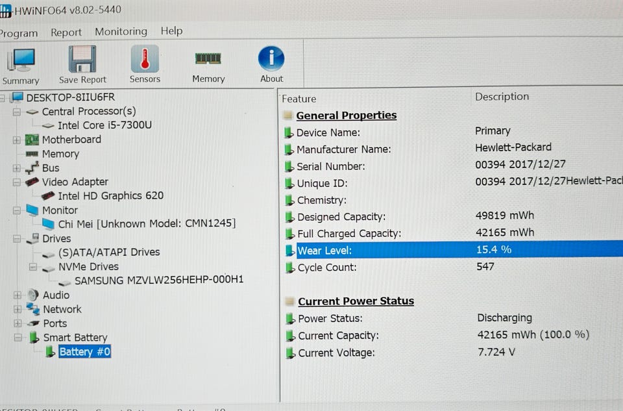Screen dimensions: 623x411
Task: Click the Video Adapter card icon
Action: [32, 182]
